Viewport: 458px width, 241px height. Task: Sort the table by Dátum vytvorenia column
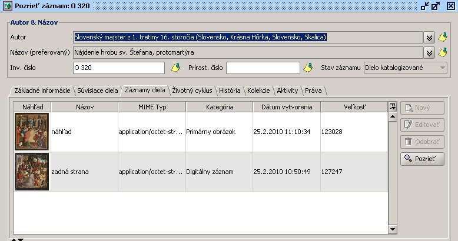[x=287, y=107]
